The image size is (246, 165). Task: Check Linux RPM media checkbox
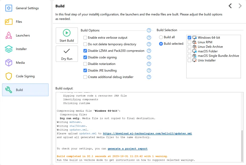pos(189,42)
